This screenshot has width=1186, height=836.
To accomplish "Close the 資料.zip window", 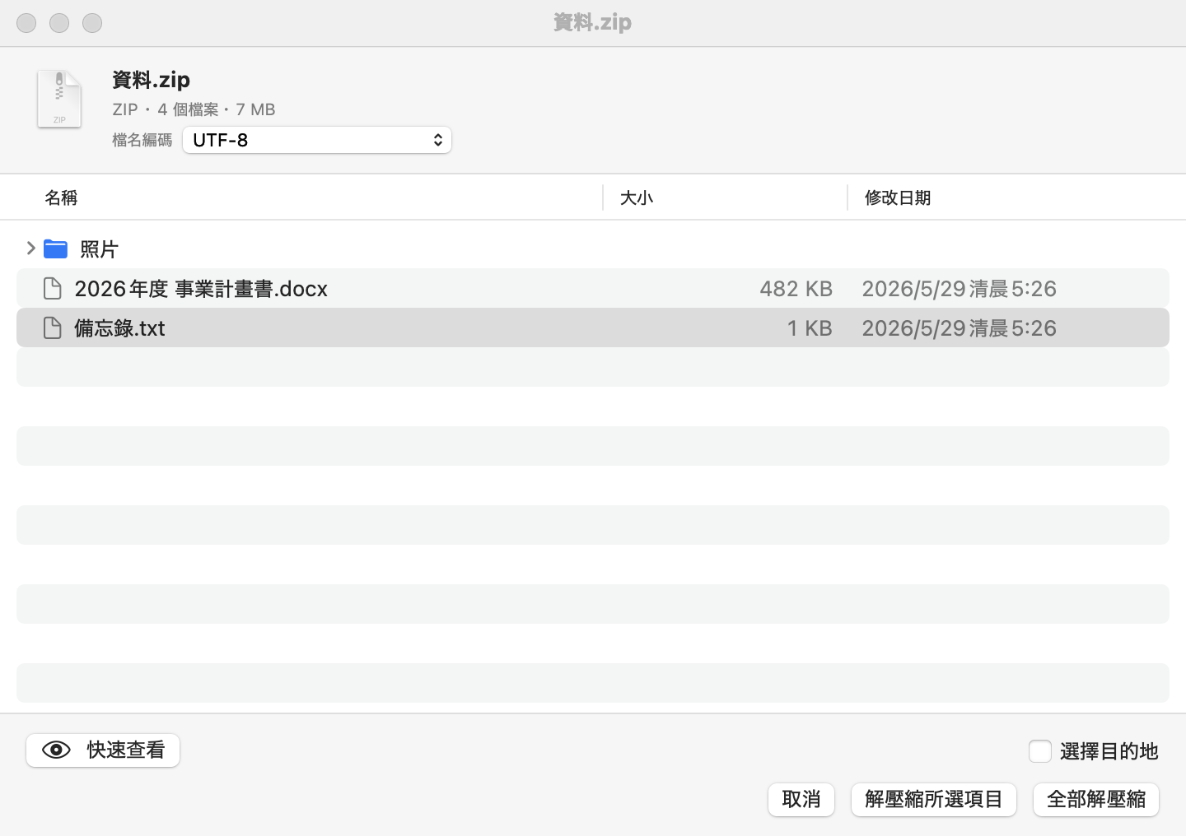I will coord(26,23).
